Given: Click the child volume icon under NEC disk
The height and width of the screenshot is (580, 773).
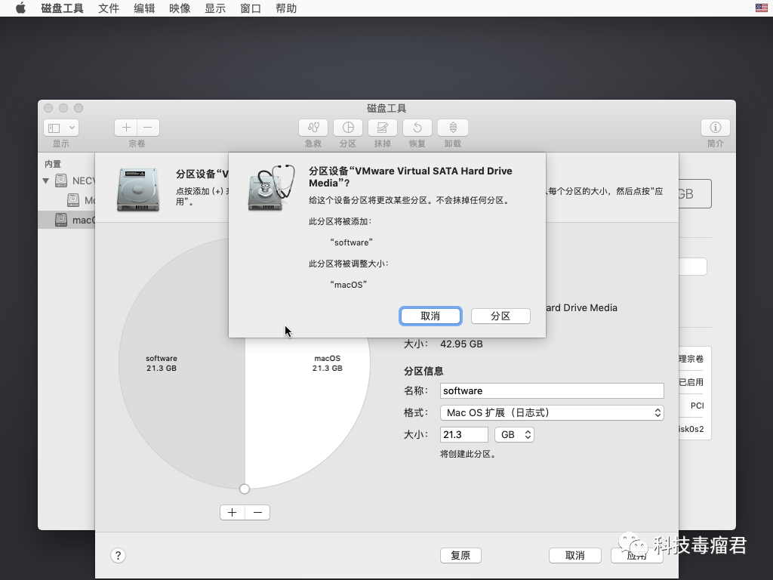Looking at the screenshot, I should point(73,200).
